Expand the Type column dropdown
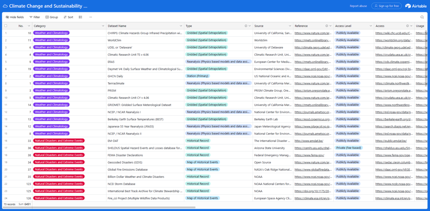 [250, 26]
